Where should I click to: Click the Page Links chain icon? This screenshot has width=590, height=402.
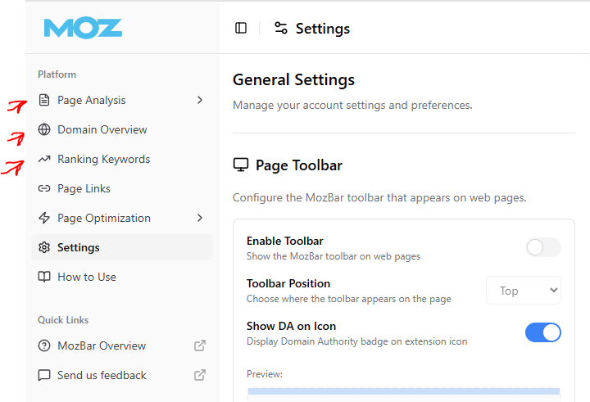[44, 188]
